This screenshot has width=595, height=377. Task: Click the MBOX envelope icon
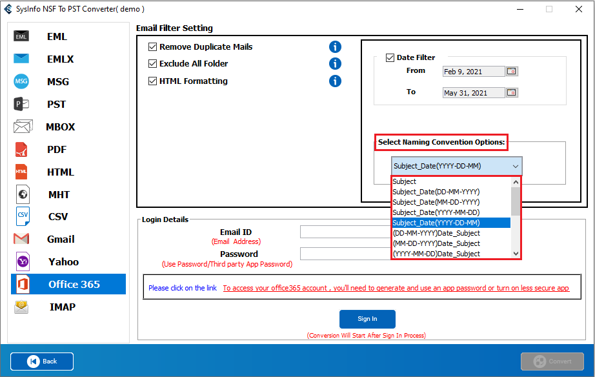point(23,127)
